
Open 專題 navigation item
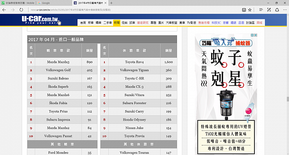click(153, 23)
